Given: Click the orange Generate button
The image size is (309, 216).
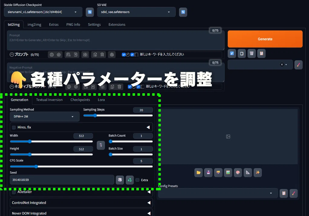Looking at the screenshot, I should [265, 39].
